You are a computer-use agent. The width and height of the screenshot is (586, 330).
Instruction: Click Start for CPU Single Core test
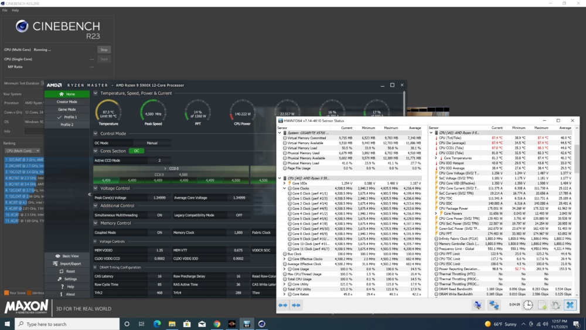point(104,59)
